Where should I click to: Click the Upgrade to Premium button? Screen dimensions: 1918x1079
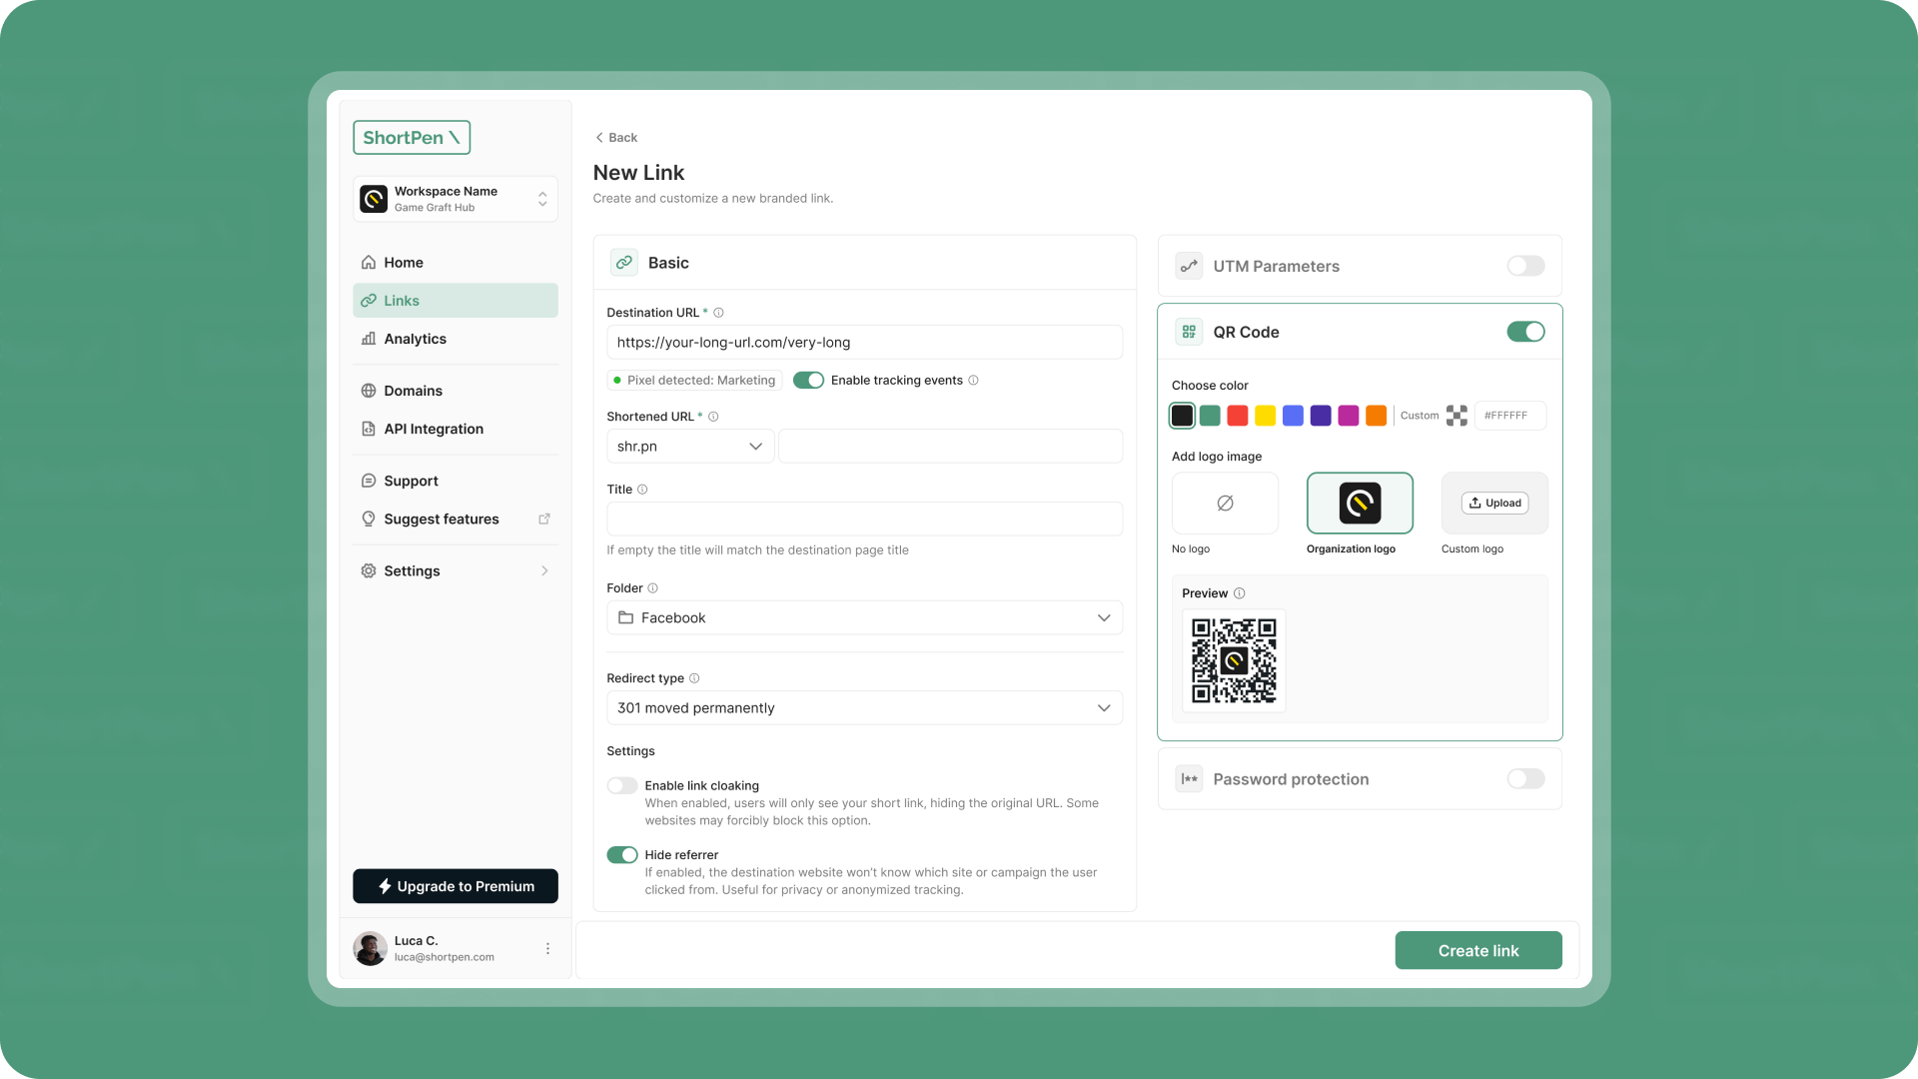tap(456, 886)
